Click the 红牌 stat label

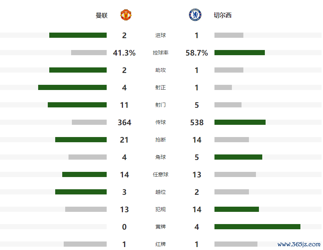coord(160,244)
